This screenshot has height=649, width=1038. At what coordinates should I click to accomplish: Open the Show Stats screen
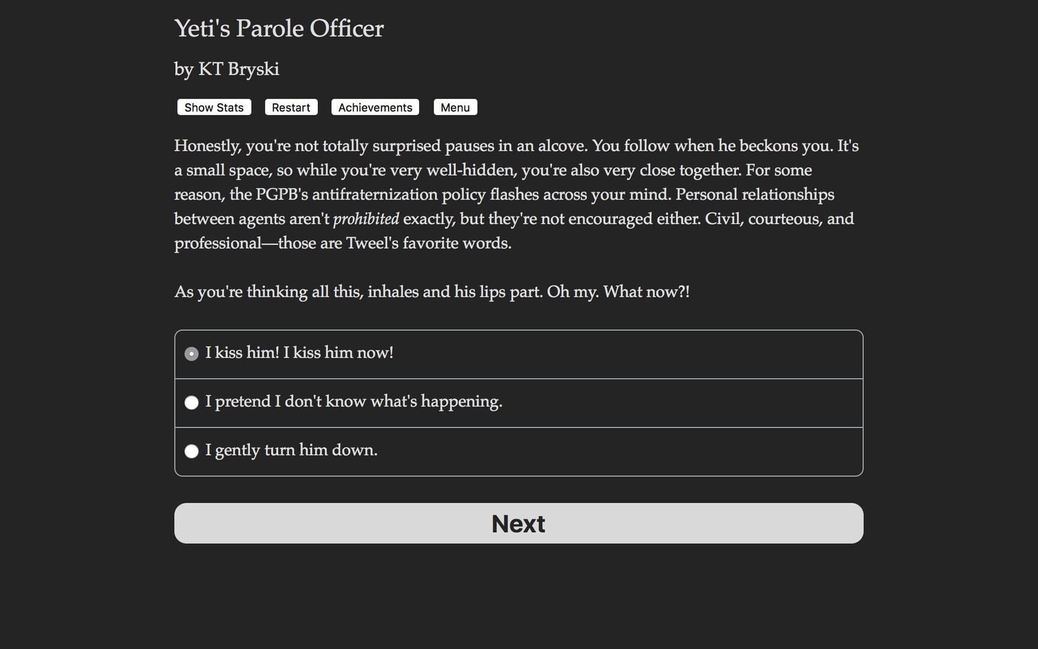214,108
